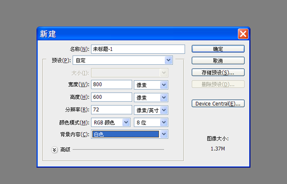Click the 宽度 field showing 800
Screen dimensions: 287x184
tap(112, 84)
